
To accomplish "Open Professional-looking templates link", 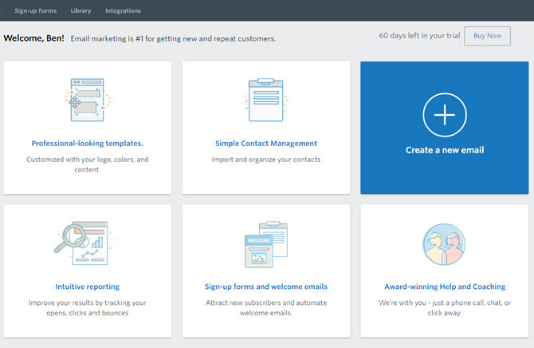I will pos(87,144).
